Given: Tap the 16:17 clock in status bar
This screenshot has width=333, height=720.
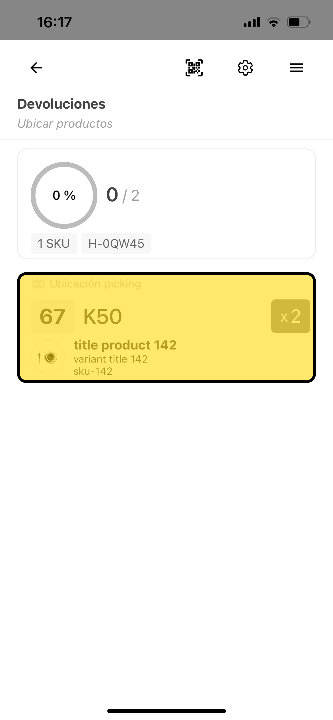Looking at the screenshot, I should pyautogui.click(x=54, y=22).
